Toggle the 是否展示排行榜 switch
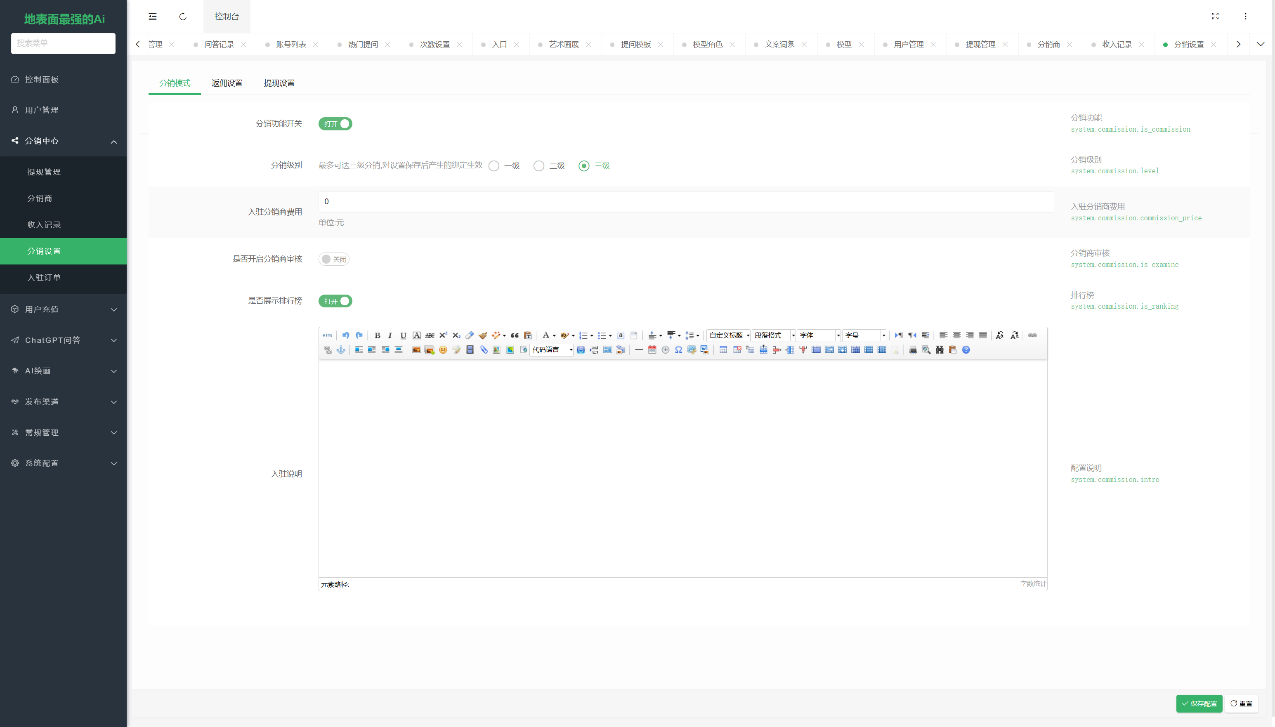Viewport: 1275px width, 727px height. tap(335, 301)
